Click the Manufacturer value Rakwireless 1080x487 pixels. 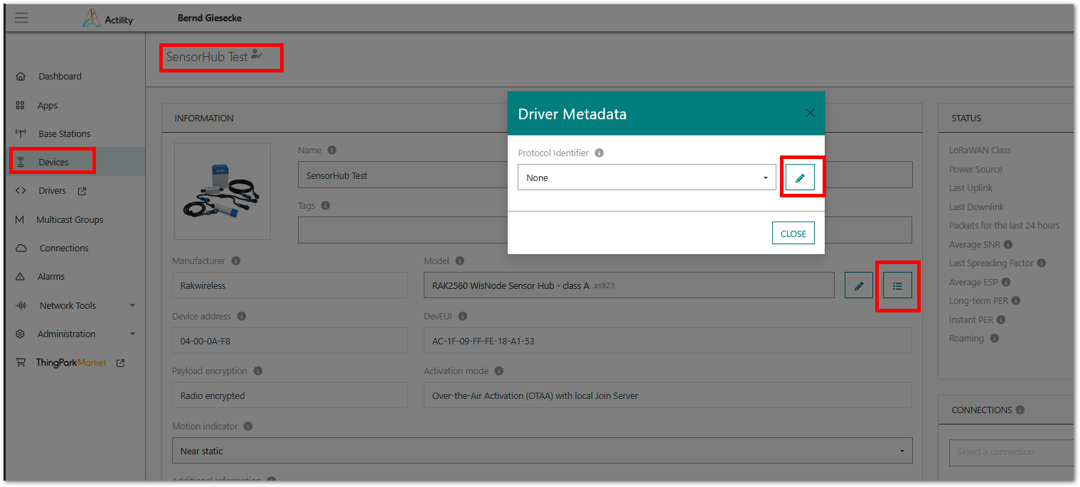click(x=290, y=285)
